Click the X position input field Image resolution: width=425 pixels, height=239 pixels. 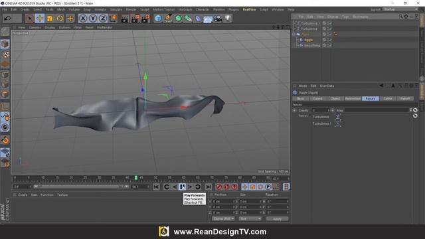pos(223,202)
